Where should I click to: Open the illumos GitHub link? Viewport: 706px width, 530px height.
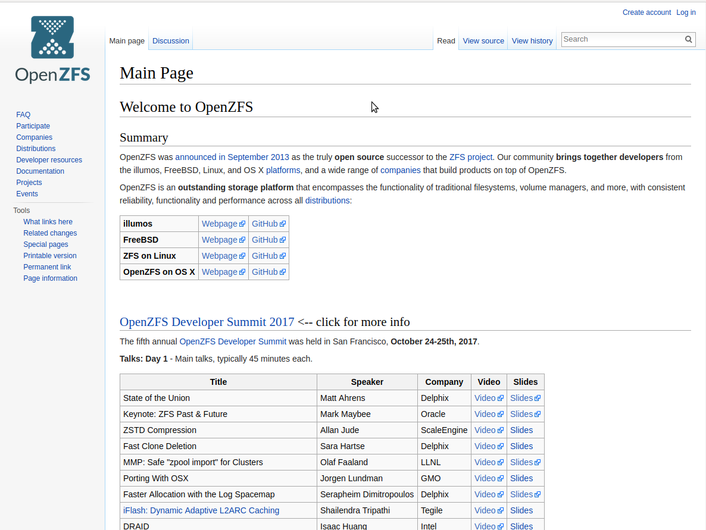coord(268,224)
